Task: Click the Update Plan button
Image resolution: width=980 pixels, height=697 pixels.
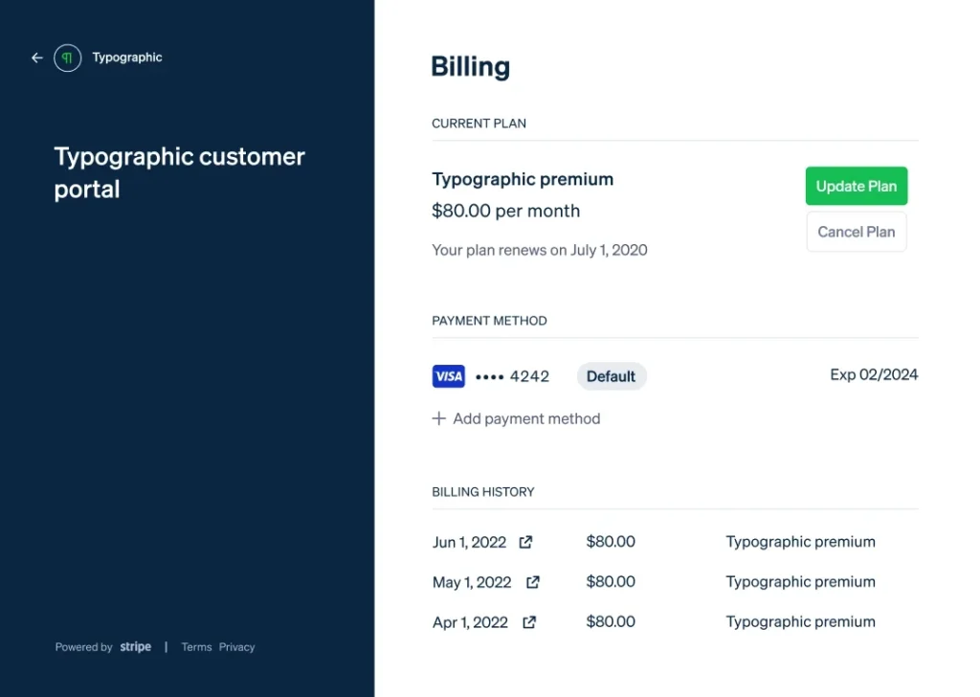Action: pos(856,186)
